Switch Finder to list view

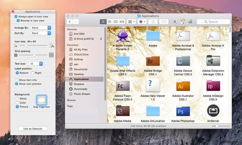tap(110, 22)
